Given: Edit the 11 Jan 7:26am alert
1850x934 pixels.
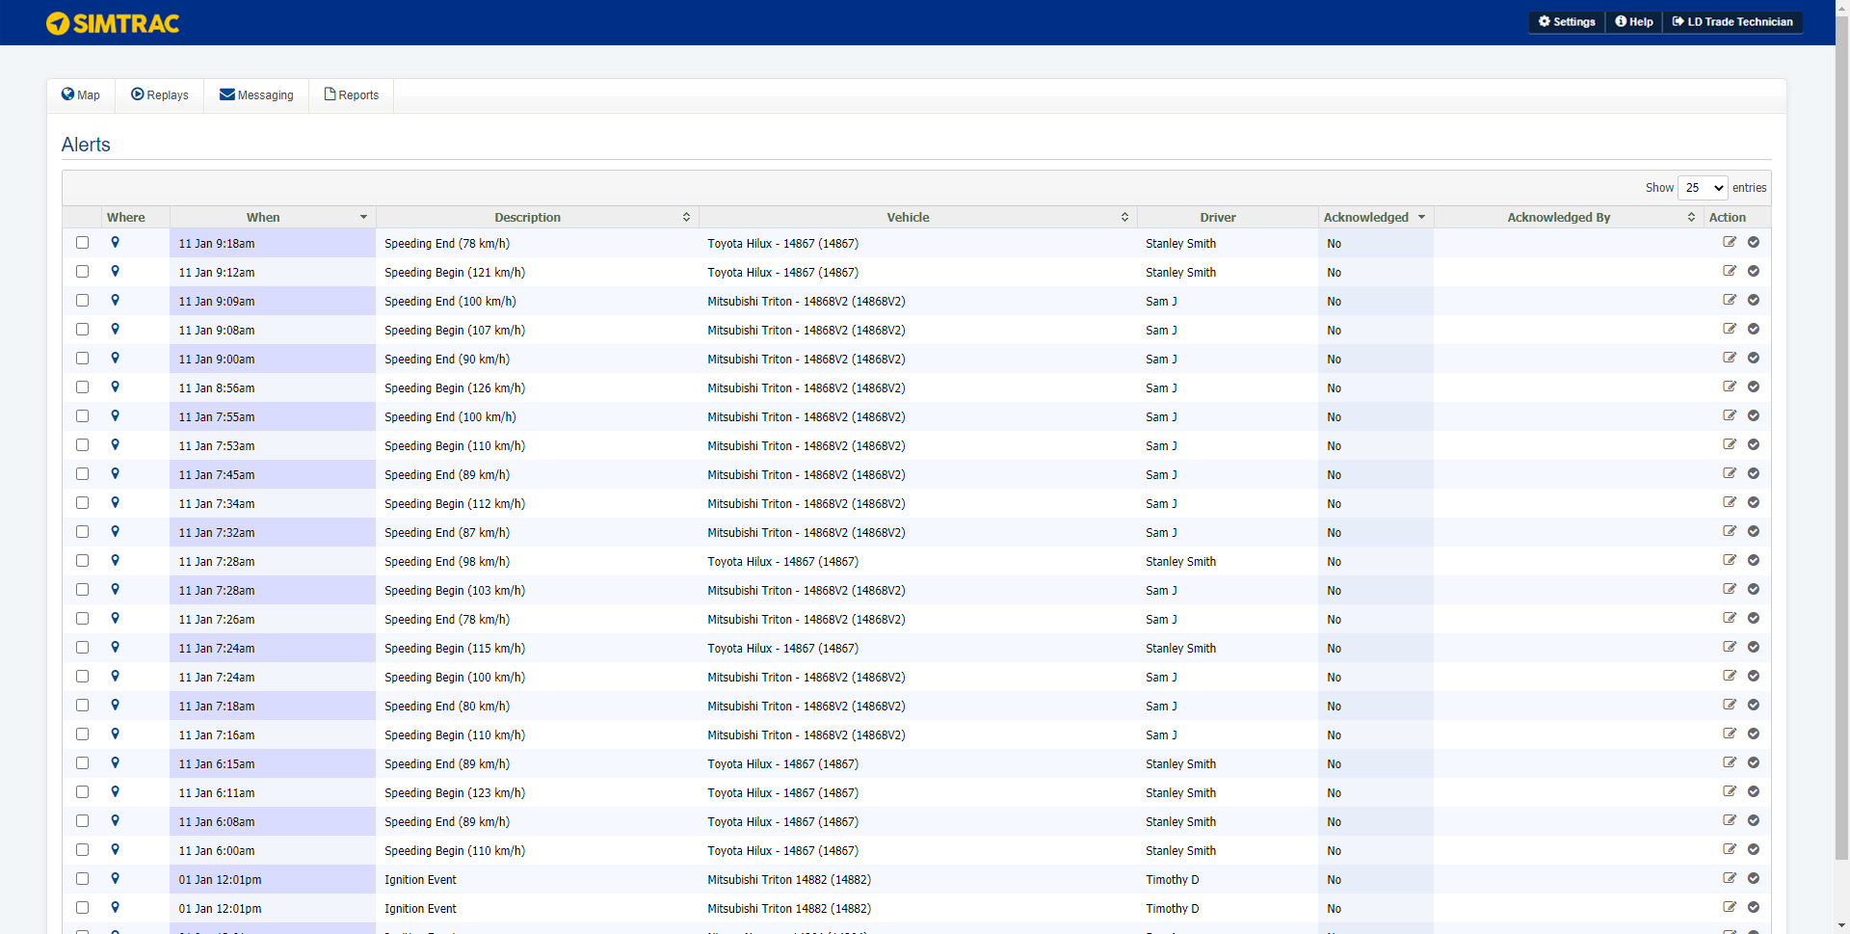Looking at the screenshot, I should pos(1730,618).
